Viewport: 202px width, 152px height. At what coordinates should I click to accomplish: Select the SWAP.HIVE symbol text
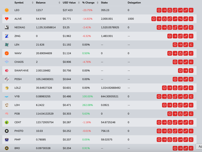pyautogui.click(x=21, y=70)
